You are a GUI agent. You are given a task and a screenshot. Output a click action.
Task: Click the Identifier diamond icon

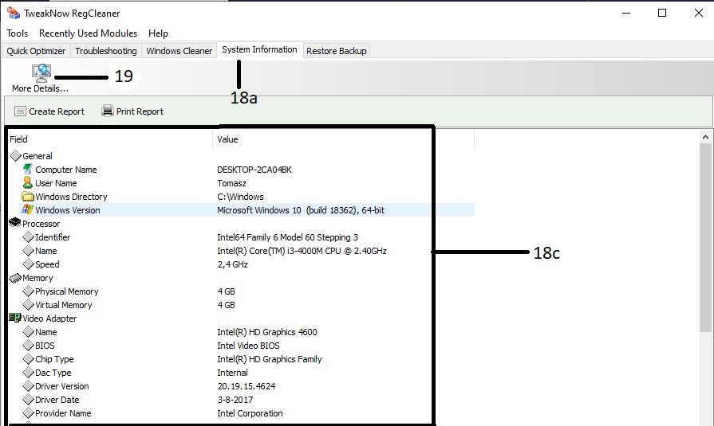click(x=28, y=236)
